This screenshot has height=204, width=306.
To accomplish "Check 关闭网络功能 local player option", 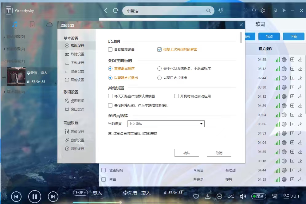I will [110, 105].
